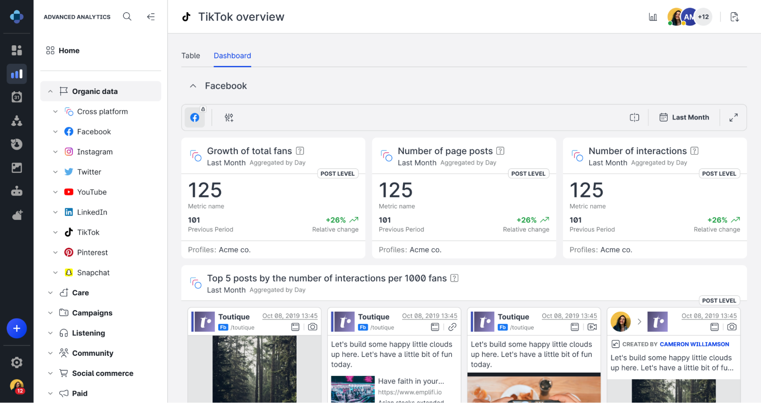Open the analytics chart icon in the top bar

653,17
